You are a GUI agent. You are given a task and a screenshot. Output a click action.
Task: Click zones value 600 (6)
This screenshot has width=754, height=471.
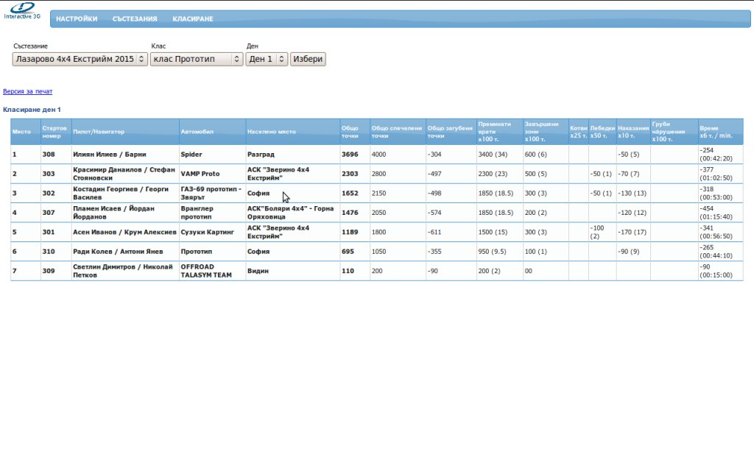coord(536,155)
